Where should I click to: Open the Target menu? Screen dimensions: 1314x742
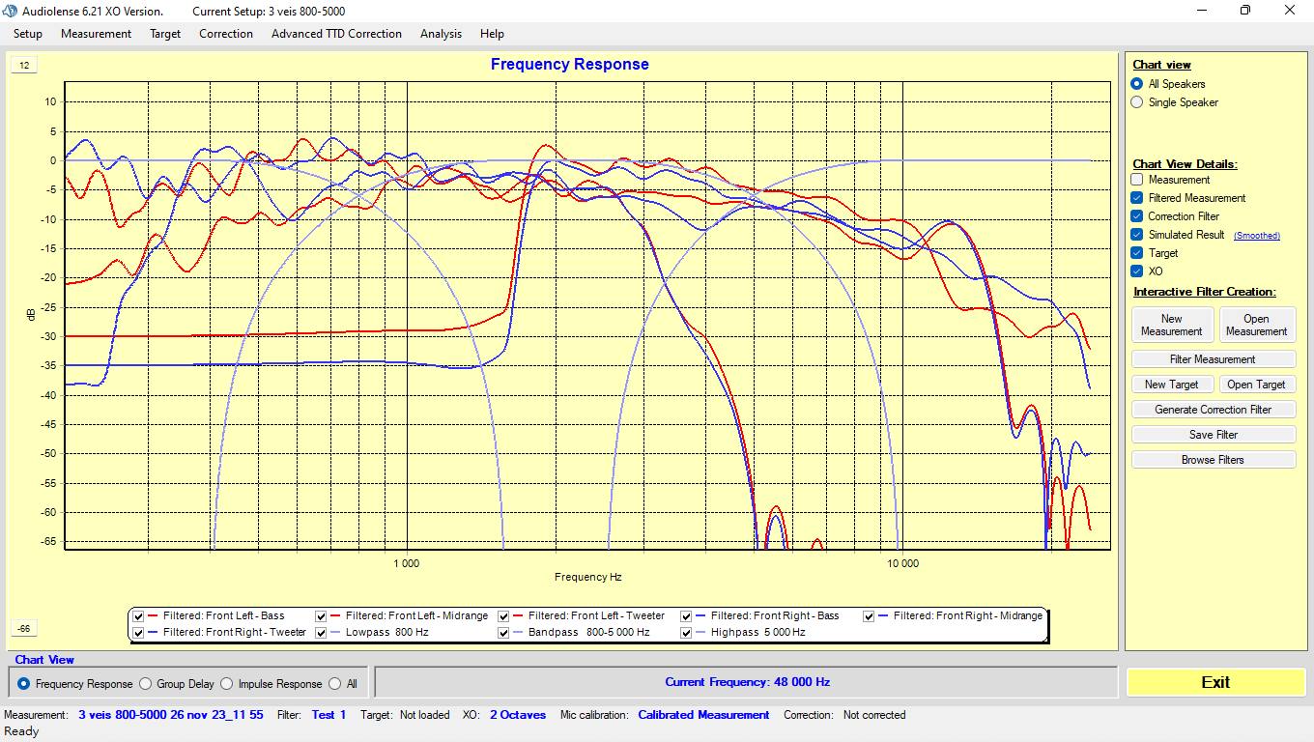165,34
